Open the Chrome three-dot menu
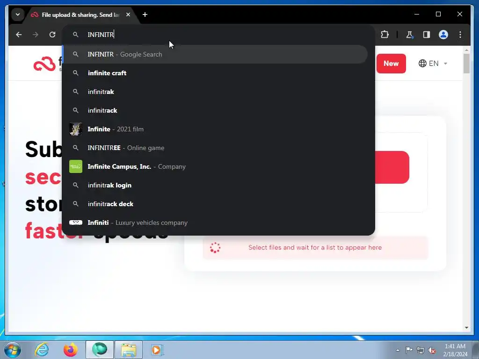This screenshot has width=479, height=359. [460, 35]
